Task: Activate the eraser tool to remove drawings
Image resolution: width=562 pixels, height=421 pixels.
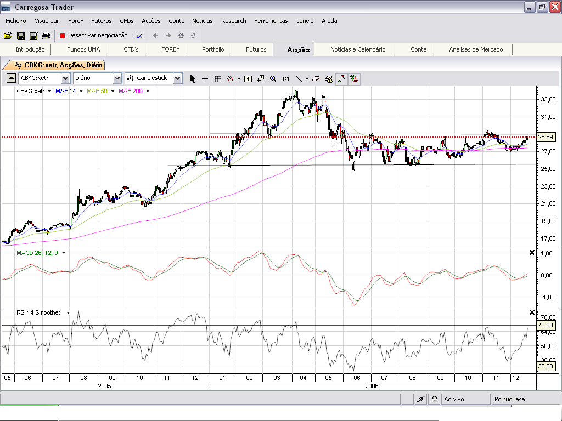Action: click(x=316, y=78)
